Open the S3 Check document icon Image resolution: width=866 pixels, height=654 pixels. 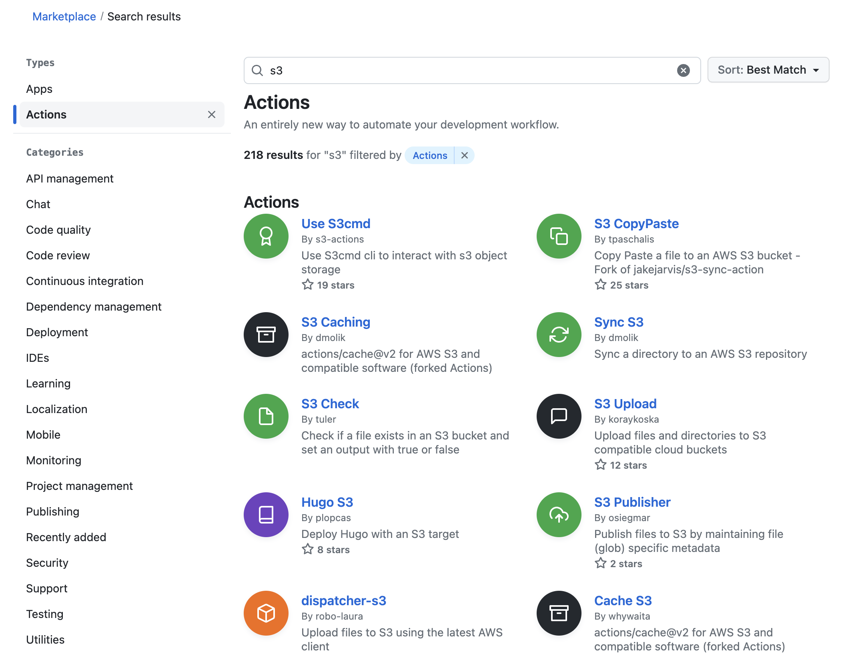[266, 416]
